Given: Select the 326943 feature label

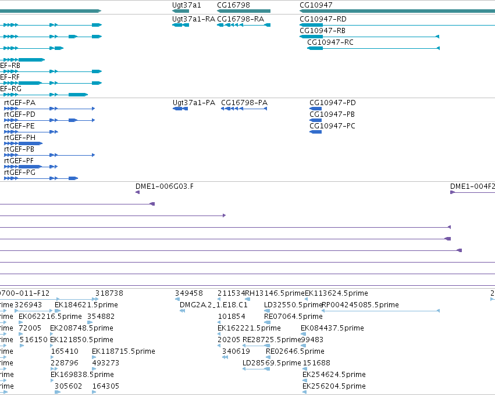Looking at the screenshot, I should (28, 305).
